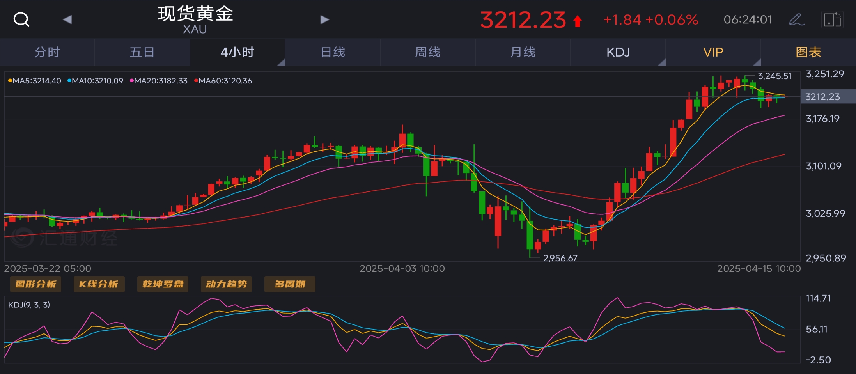Select the 图表 tab

tap(808, 52)
